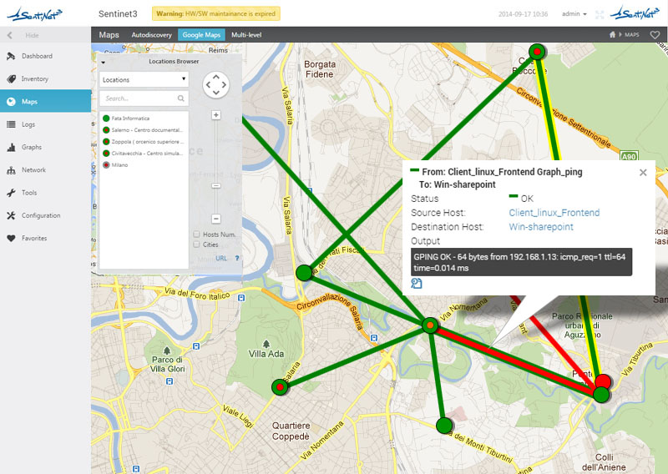Collapse the Locations Browser panel arrow
Image resolution: width=668 pixels, height=474 pixels.
click(x=104, y=63)
